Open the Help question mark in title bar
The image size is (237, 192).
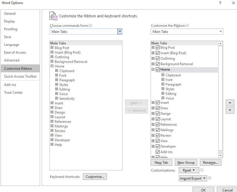pyautogui.click(x=220, y=3)
